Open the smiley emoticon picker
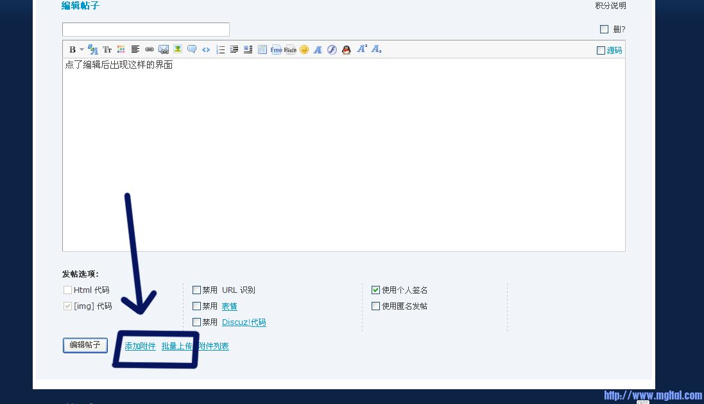 [304, 49]
